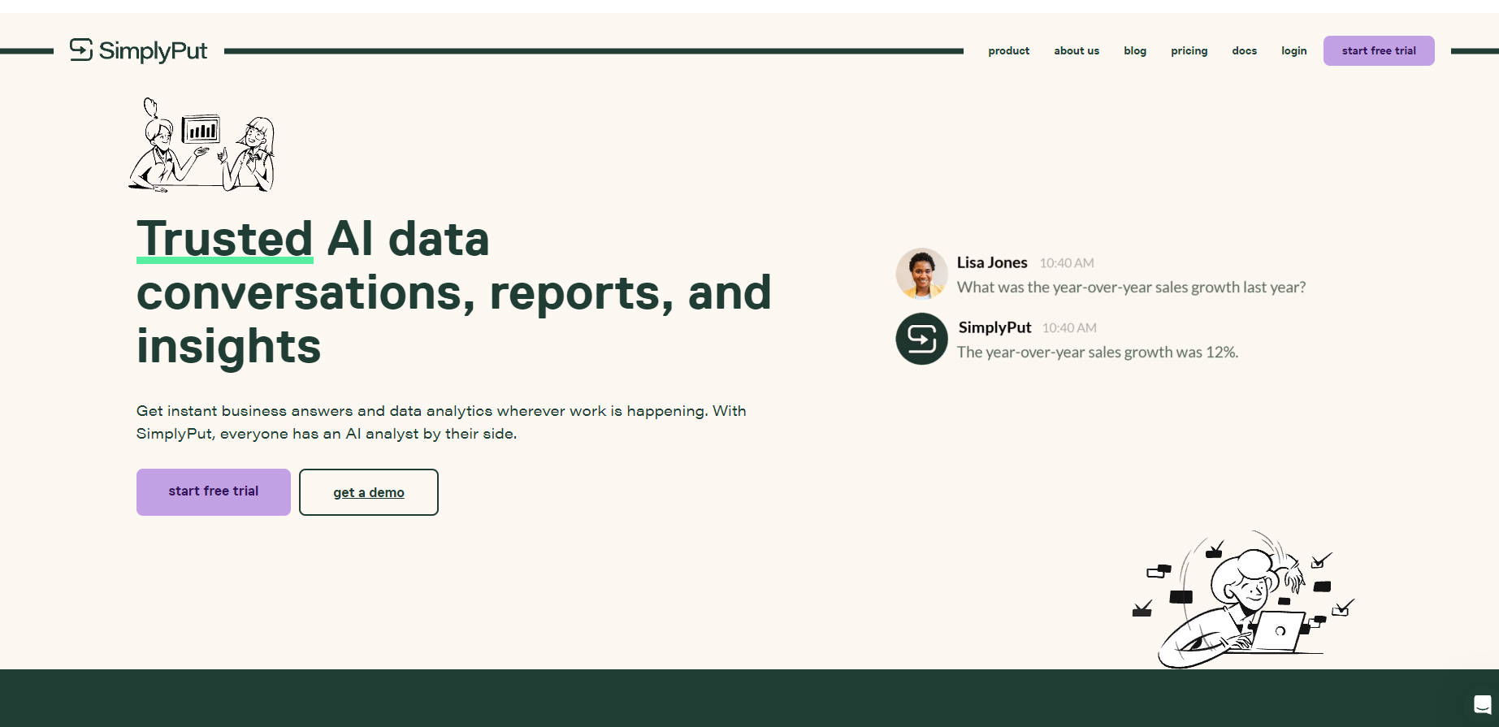Request a demo via get a demo

[369, 492]
